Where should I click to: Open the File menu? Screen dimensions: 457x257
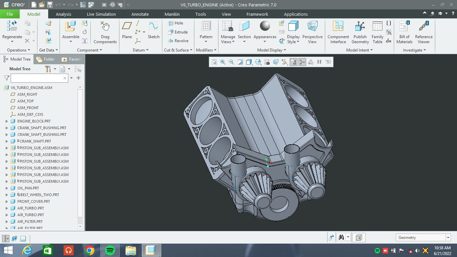pos(10,14)
